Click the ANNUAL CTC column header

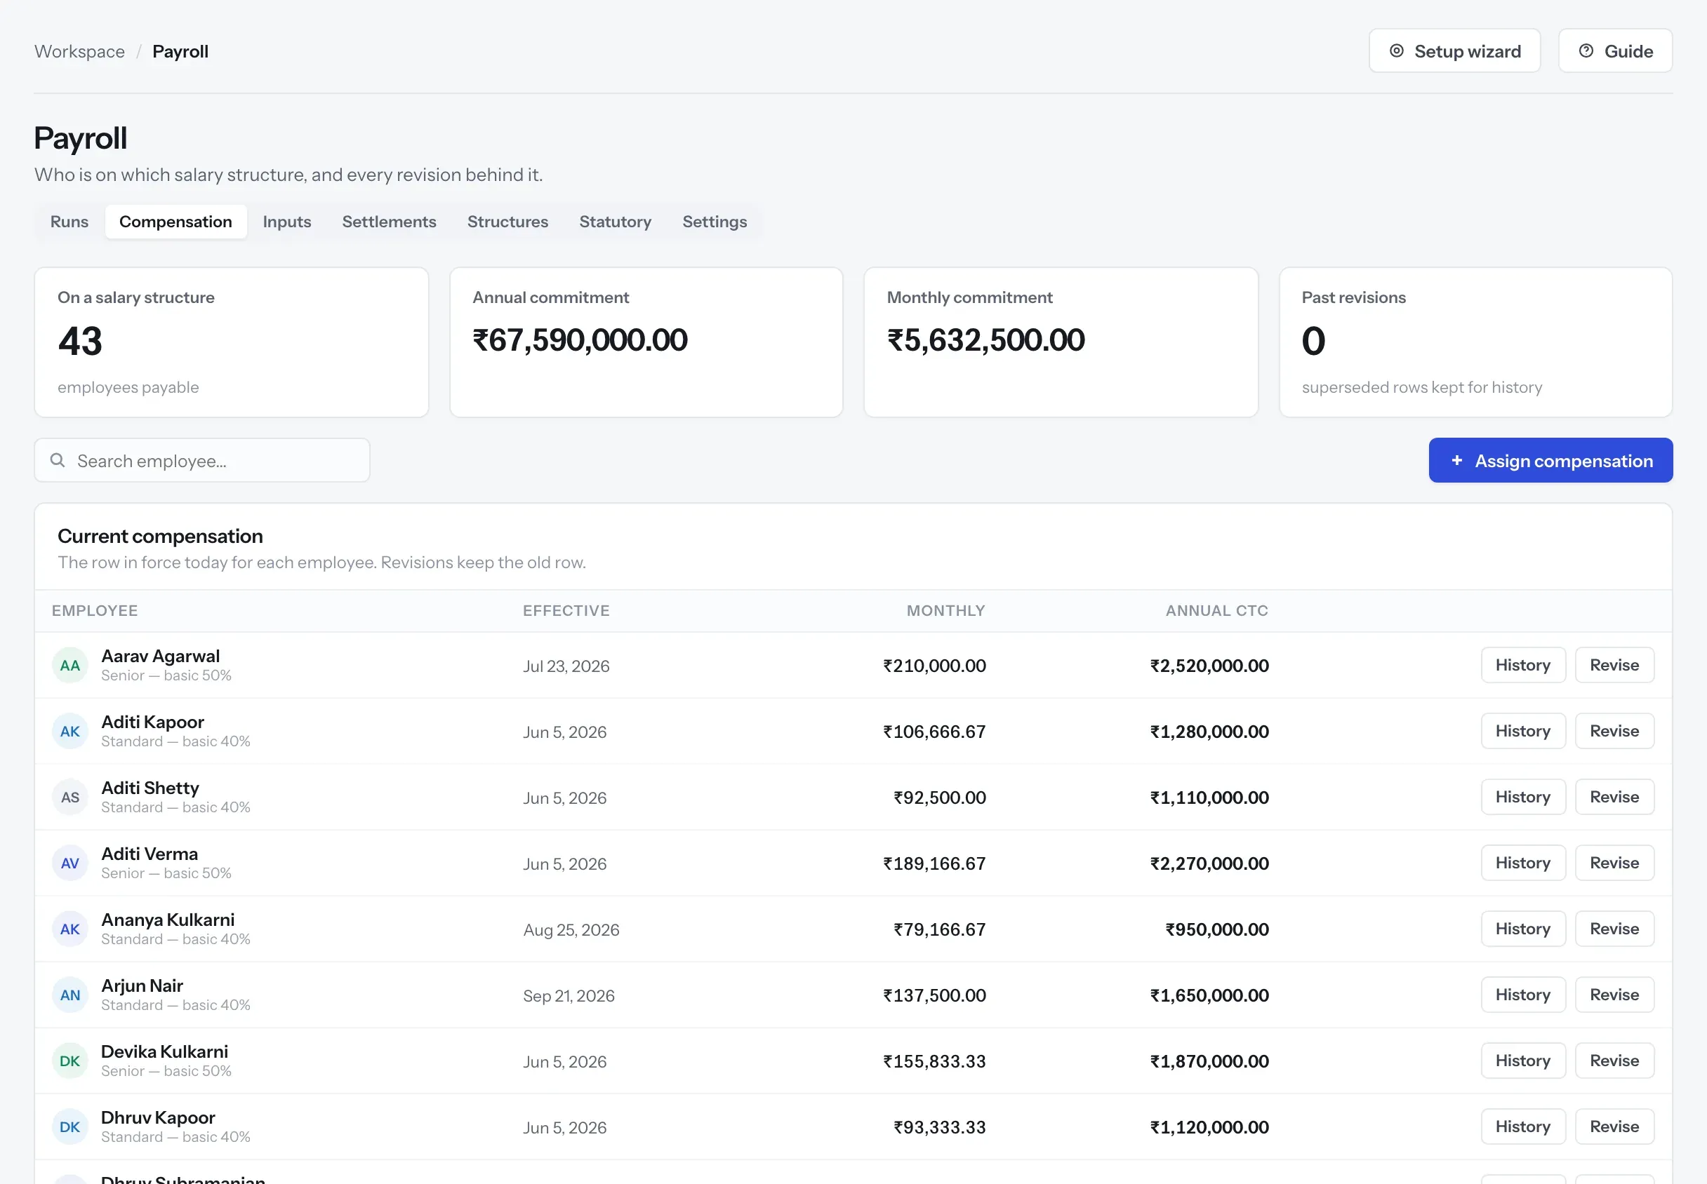click(x=1216, y=610)
